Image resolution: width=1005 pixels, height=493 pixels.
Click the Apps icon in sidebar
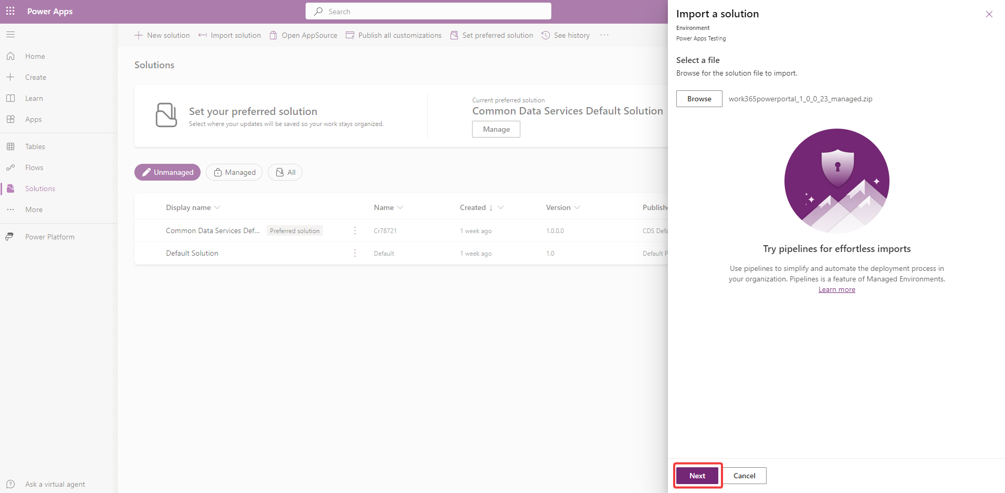tap(11, 119)
